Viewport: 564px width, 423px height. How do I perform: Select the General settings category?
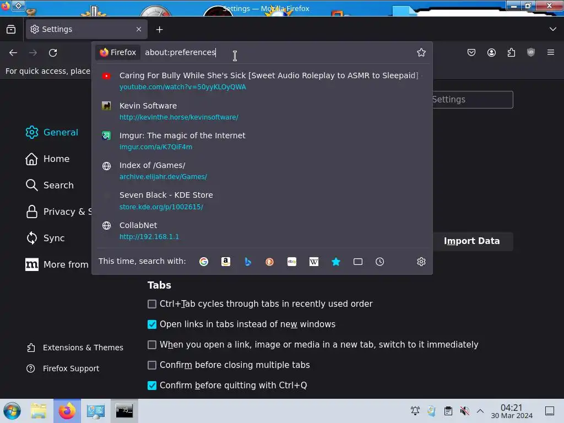coord(52,132)
